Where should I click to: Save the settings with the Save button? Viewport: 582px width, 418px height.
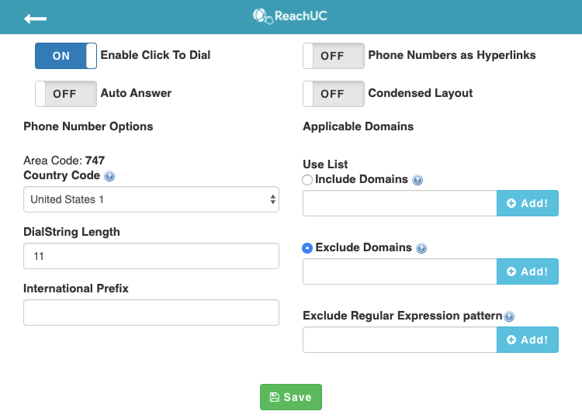pyautogui.click(x=291, y=397)
